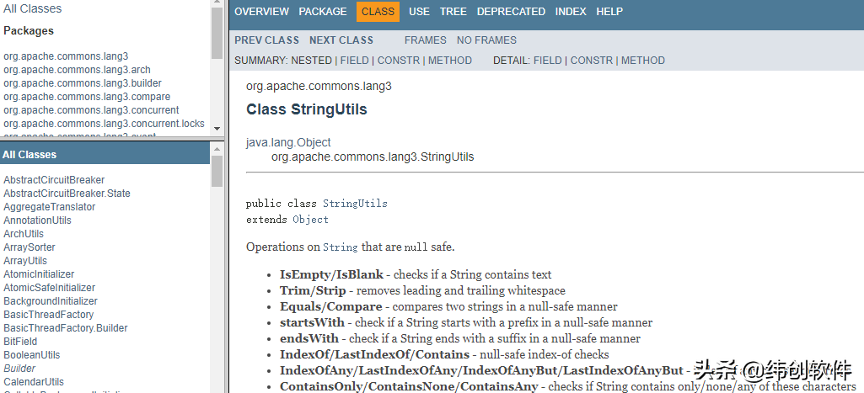The image size is (864, 393).
Task: Go to the DEPRECATED page
Action: pyautogui.click(x=511, y=12)
